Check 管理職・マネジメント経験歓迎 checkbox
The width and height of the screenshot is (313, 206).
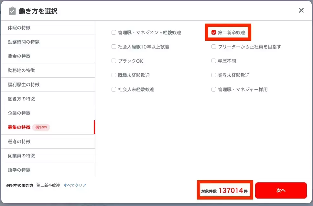point(114,32)
